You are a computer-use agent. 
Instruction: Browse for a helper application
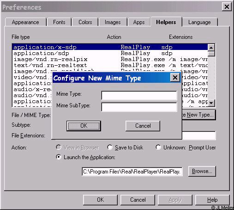pos(202,171)
